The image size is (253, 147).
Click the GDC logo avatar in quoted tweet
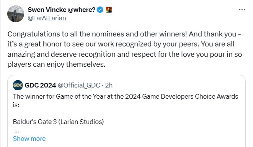(x=18, y=85)
